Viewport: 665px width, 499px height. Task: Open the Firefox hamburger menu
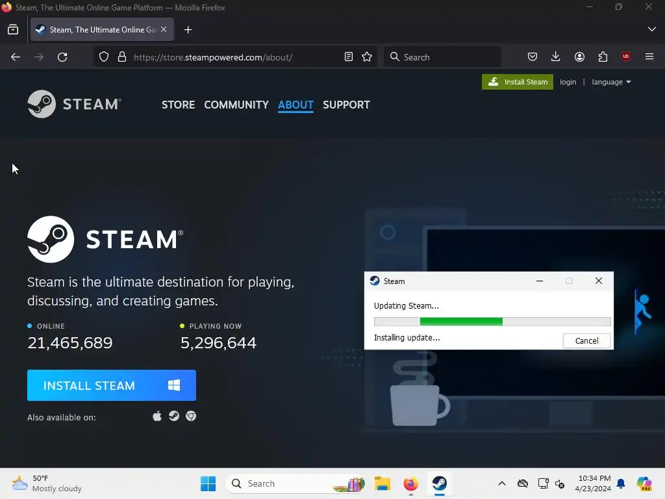point(649,57)
